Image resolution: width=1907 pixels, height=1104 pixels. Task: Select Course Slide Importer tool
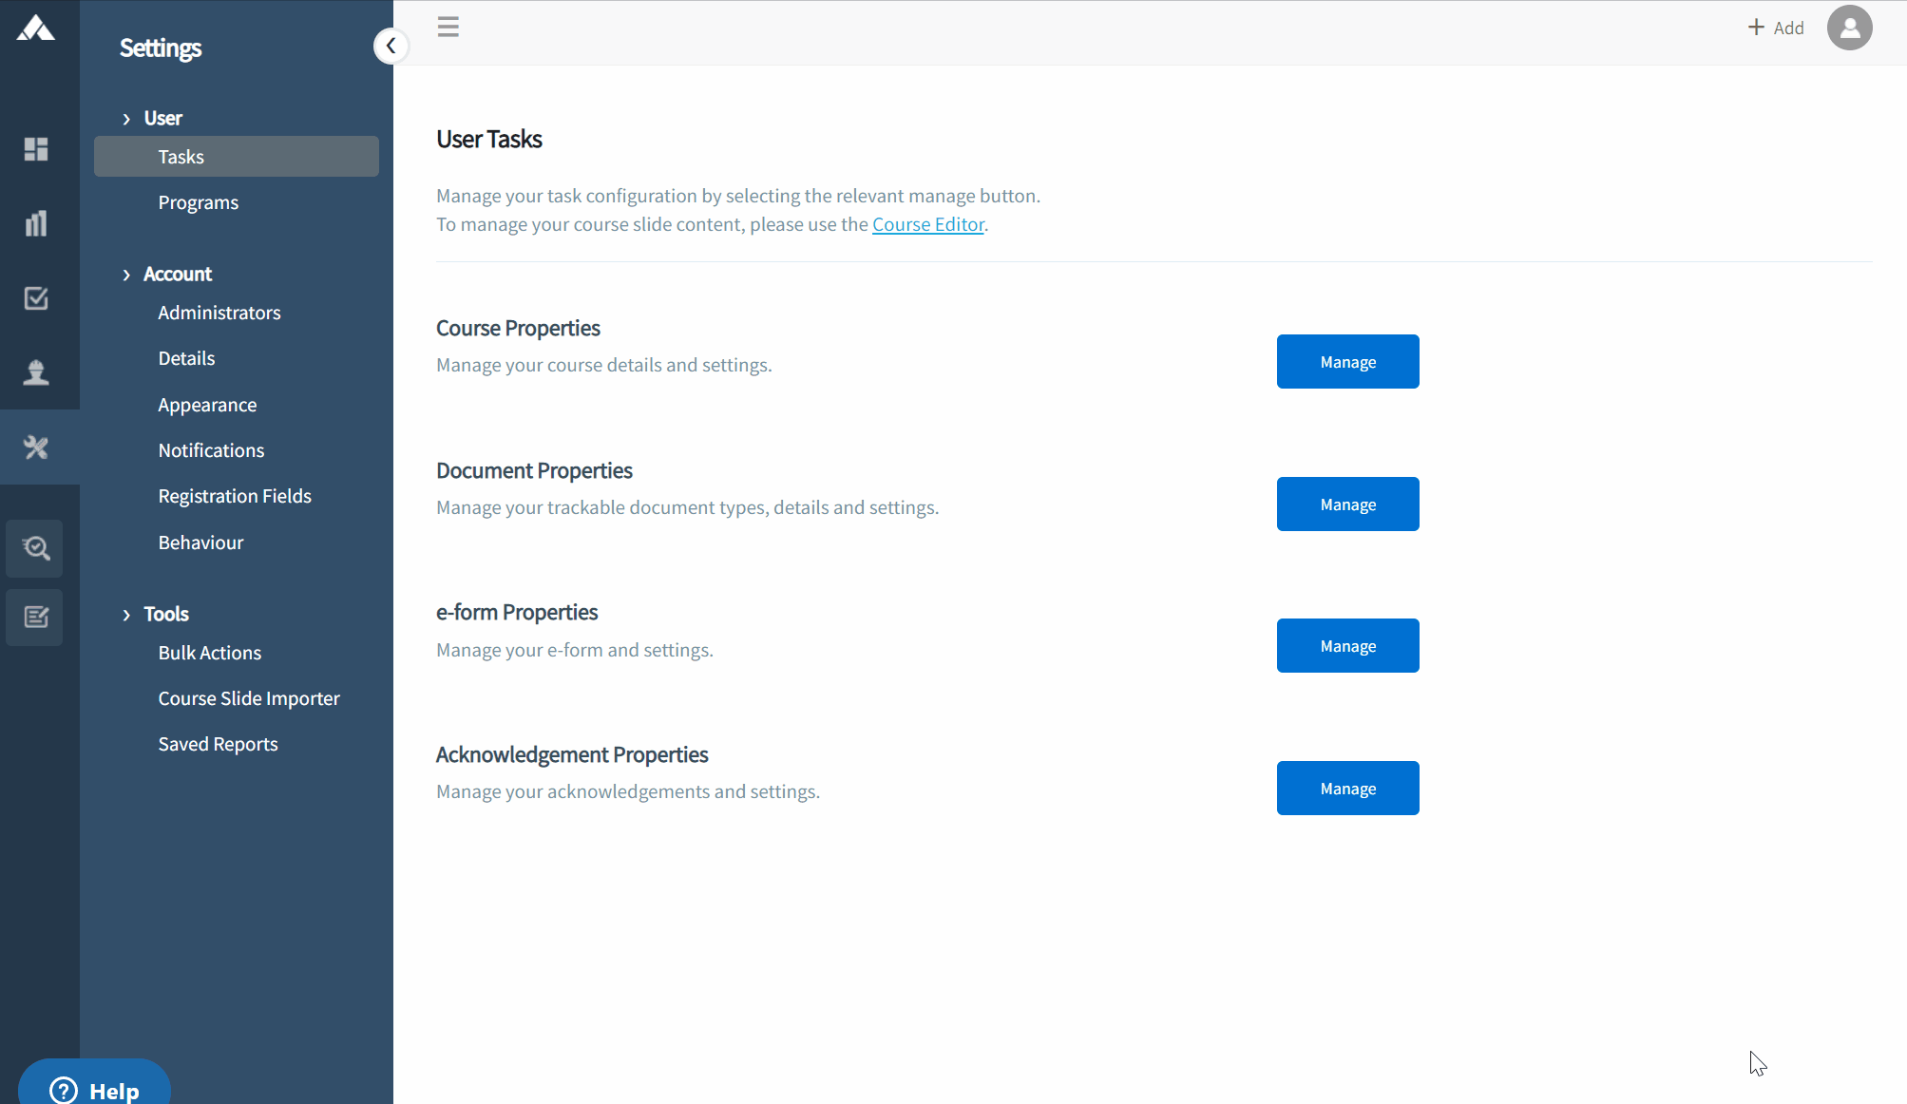(x=249, y=698)
